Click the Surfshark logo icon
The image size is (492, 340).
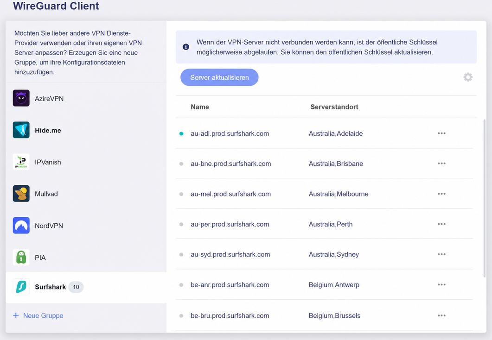21,287
